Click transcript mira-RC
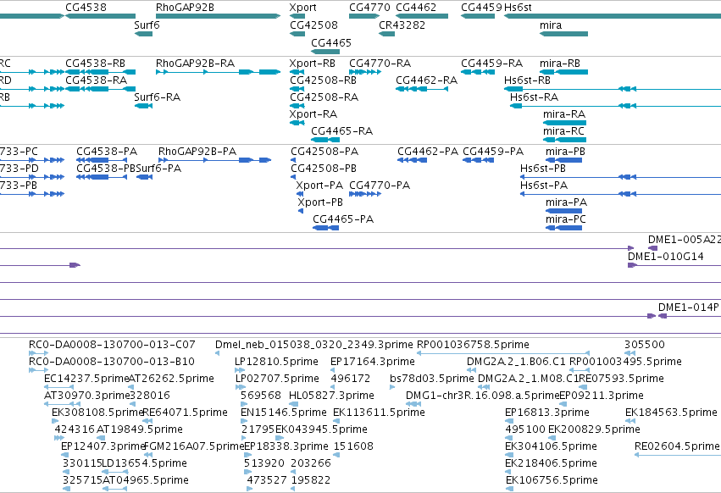Image resolution: width=721 pixels, height=493 pixels. pyautogui.click(x=563, y=131)
